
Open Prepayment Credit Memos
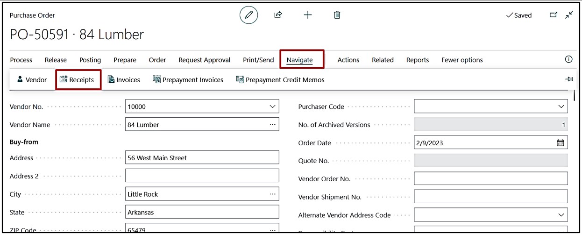pyautogui.click(x=280, y=80)
